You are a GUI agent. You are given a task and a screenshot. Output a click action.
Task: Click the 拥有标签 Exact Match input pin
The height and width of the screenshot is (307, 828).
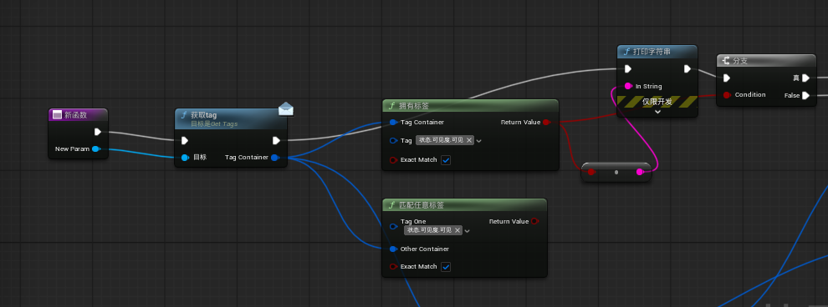pyautogui.click(x=393, y=160)
